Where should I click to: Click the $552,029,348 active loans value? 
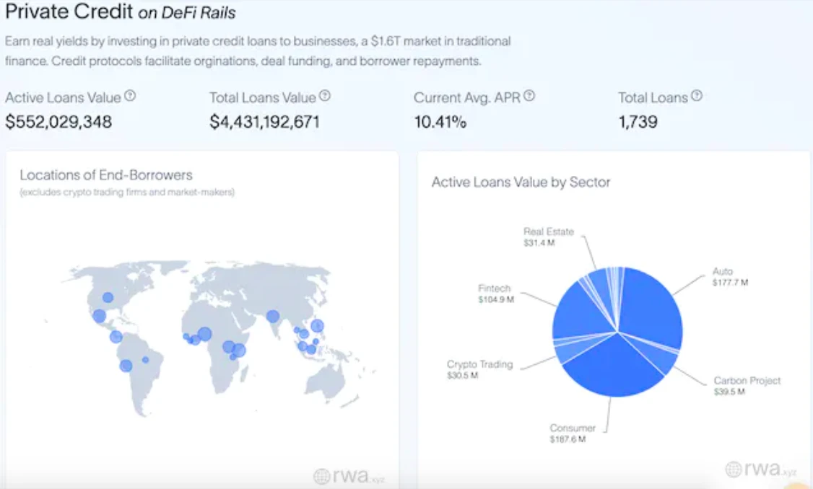click(x=58, y=122)
